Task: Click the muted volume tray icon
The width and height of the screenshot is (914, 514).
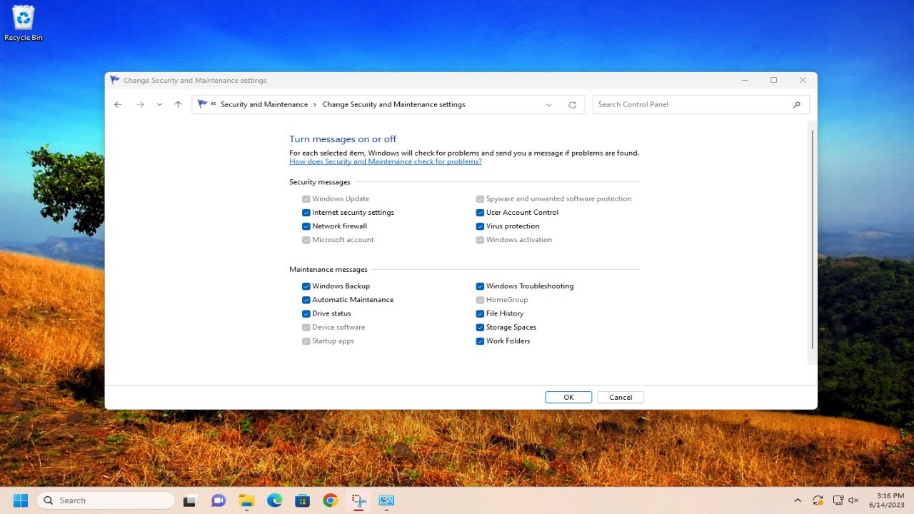Action: pos(853,500)
